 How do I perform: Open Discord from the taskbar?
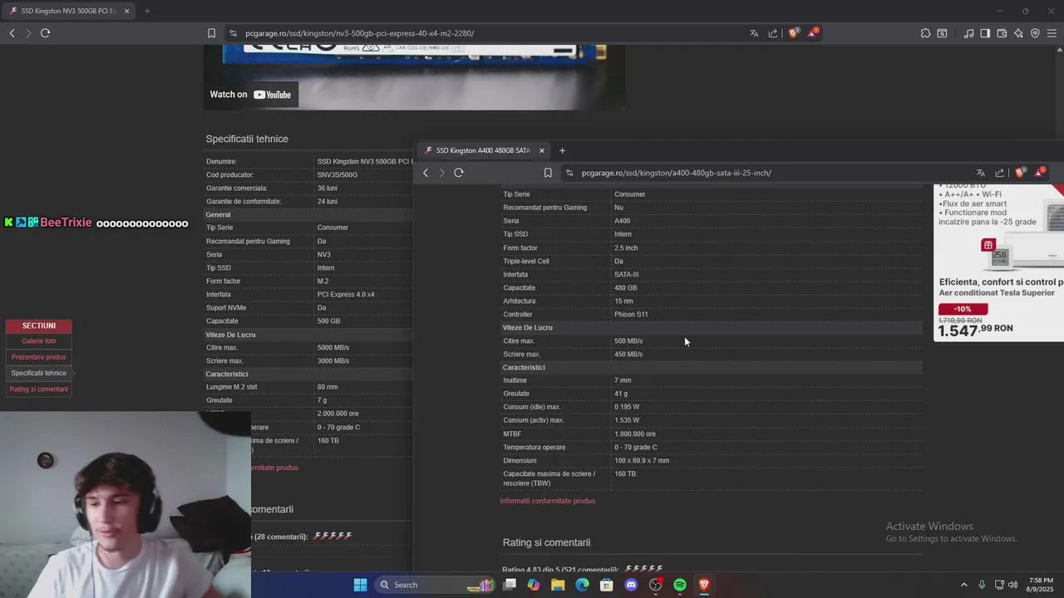631,585
